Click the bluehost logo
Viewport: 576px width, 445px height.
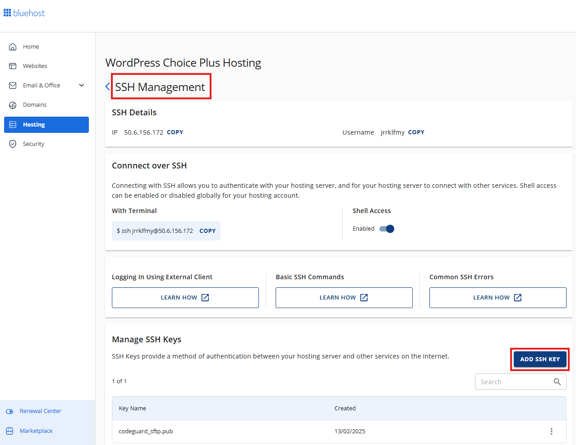tap(24, 13)
